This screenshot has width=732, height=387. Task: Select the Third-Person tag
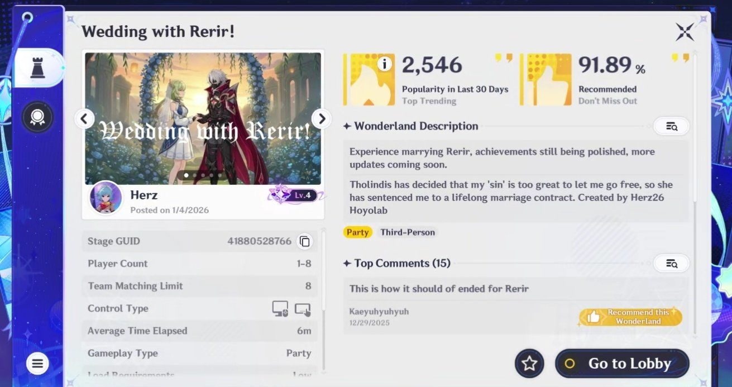408,232
